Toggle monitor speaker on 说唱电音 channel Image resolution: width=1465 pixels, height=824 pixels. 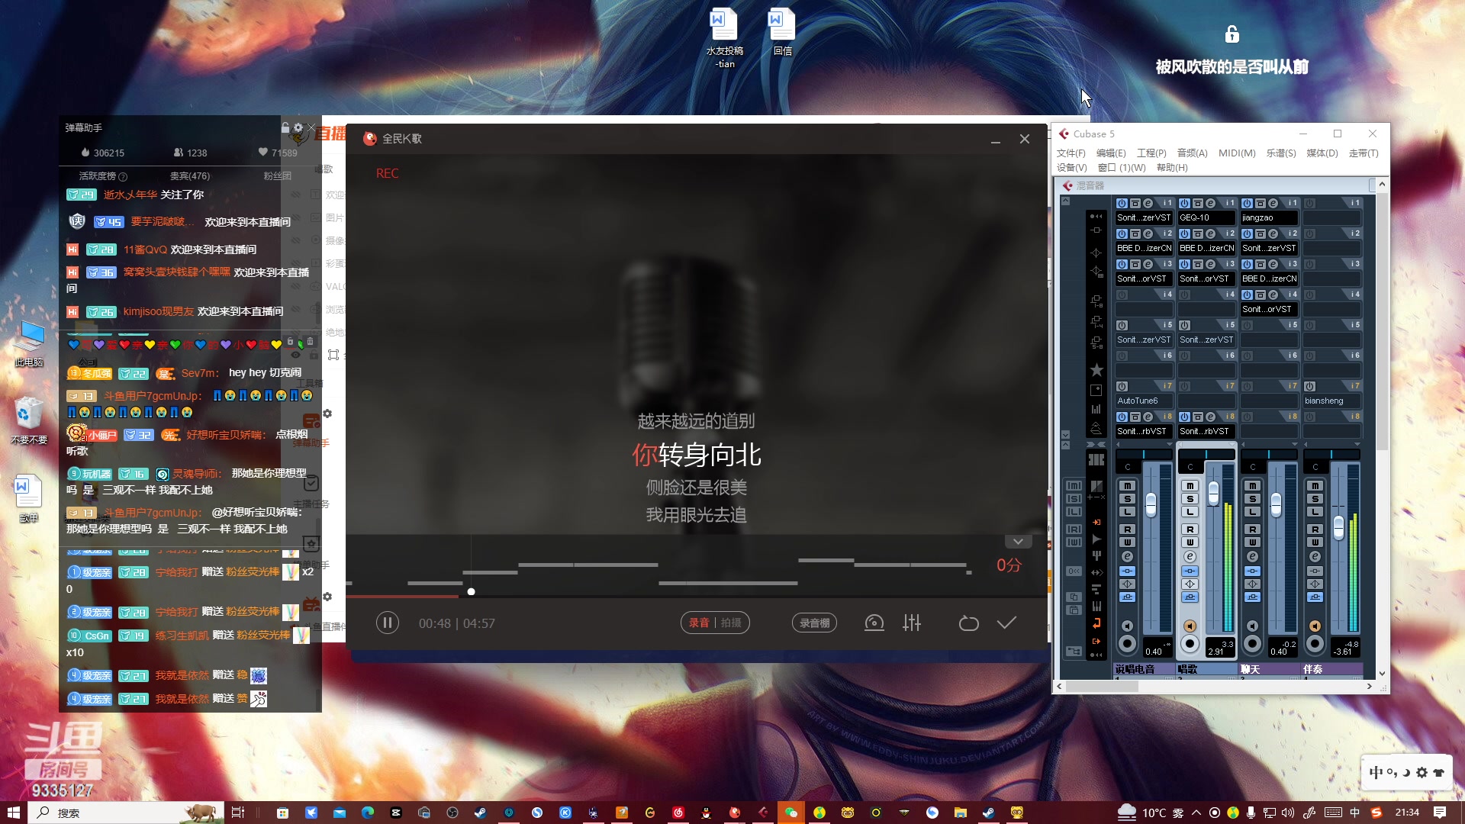[x=1127, y=626]
